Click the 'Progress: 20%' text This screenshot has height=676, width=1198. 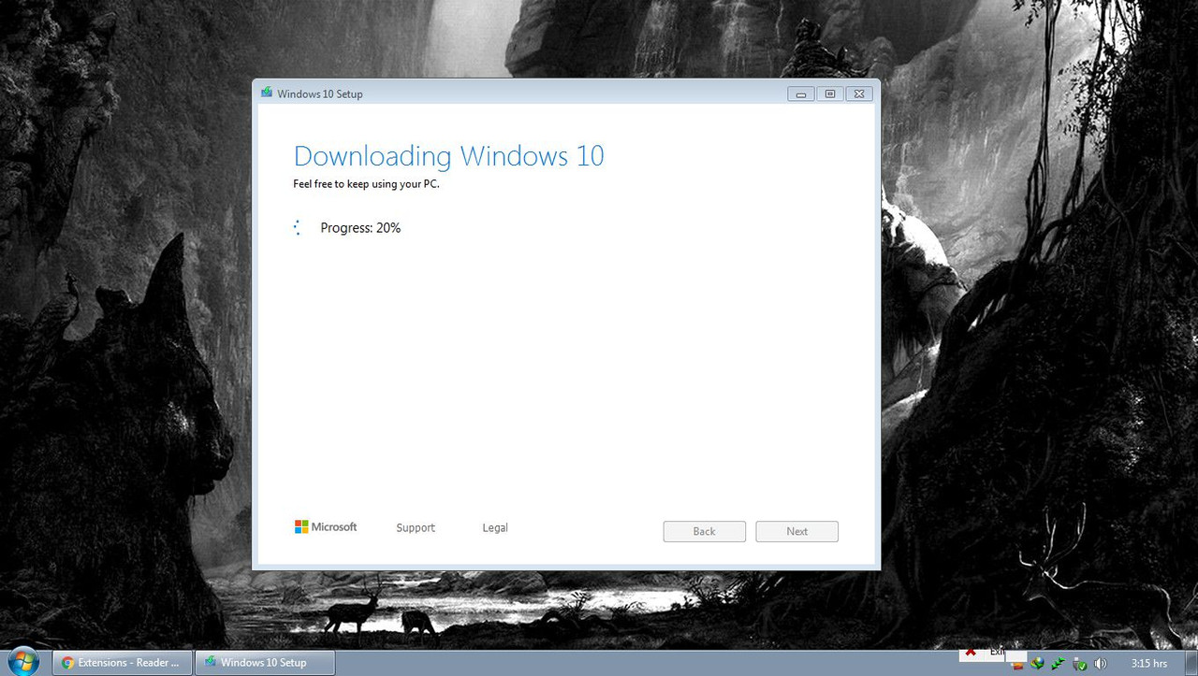coord(360,227)
